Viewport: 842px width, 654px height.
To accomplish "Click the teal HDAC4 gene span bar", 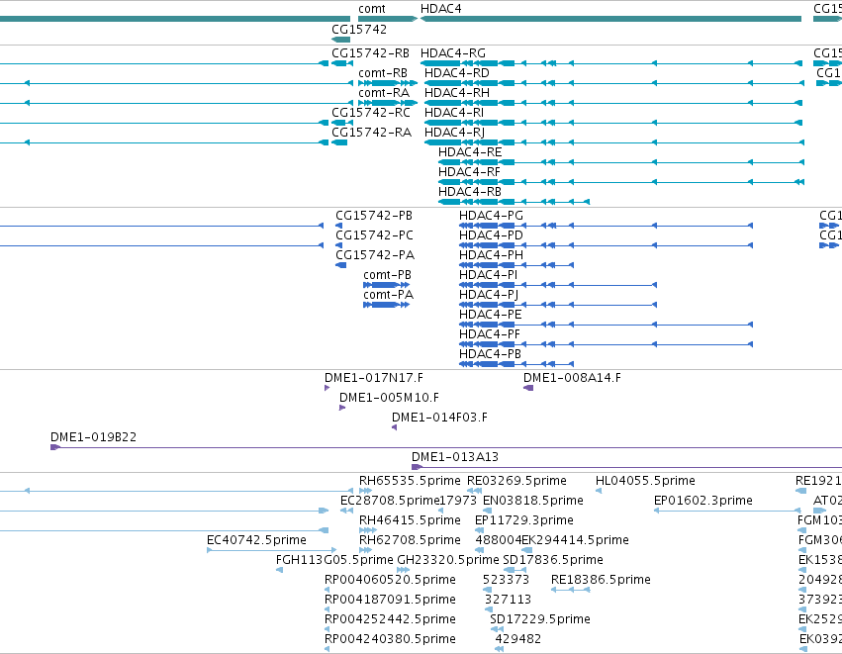I will pyautogui.click(x=610, y=20).
